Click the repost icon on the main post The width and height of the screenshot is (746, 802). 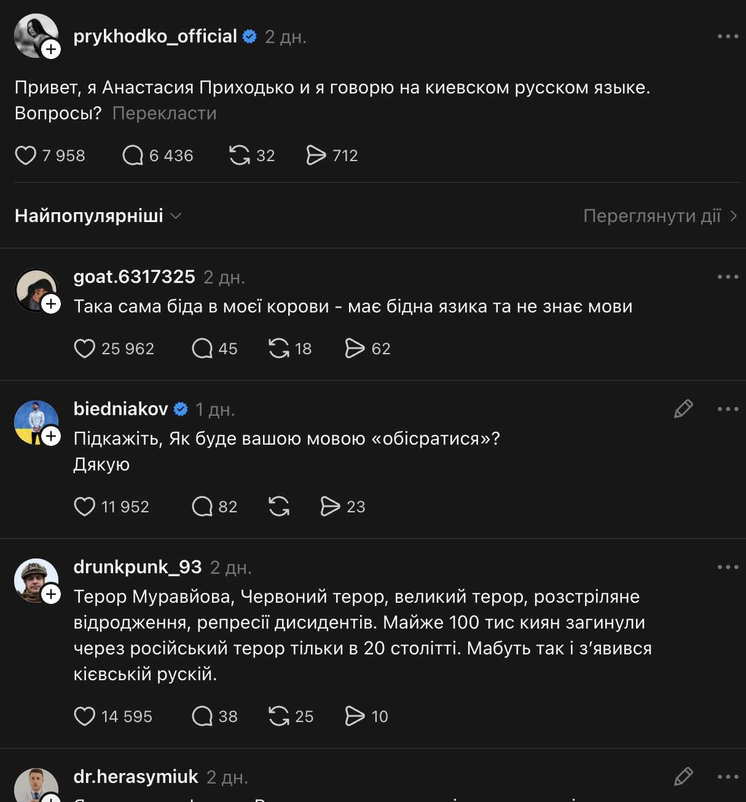click(x=240, y=155)
